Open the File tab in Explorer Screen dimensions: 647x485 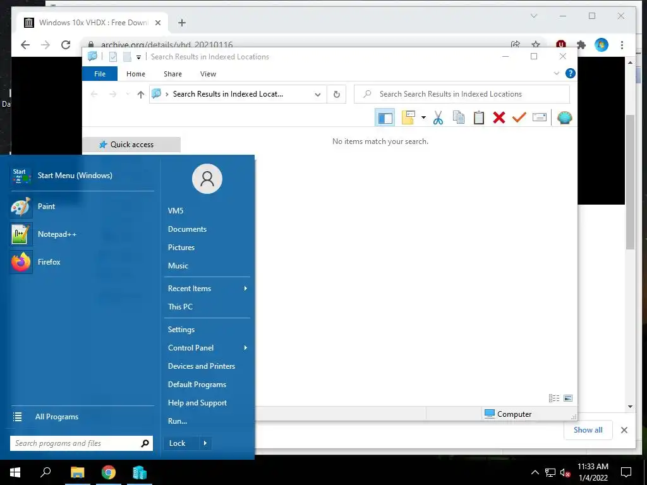[x=100, y=74]
